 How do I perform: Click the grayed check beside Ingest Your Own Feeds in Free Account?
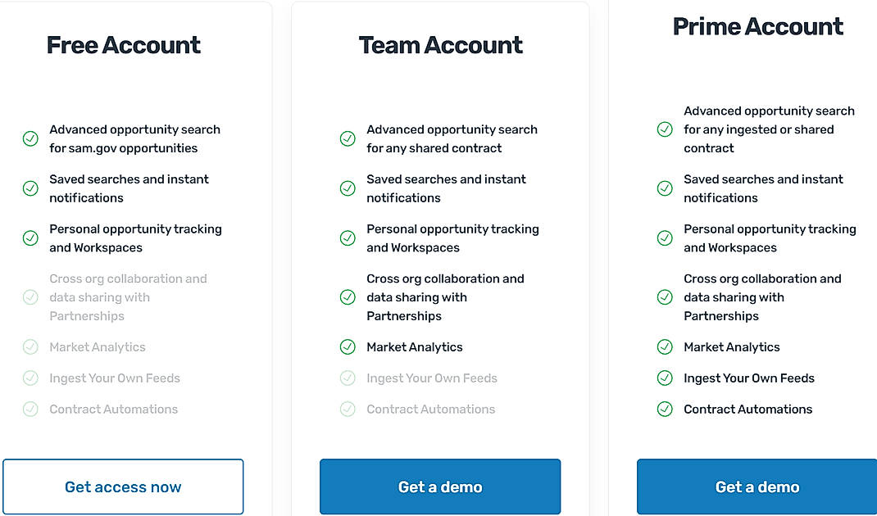pos(30,378)
